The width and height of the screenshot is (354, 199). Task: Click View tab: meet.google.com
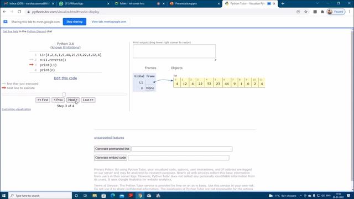tap(109, 22)
